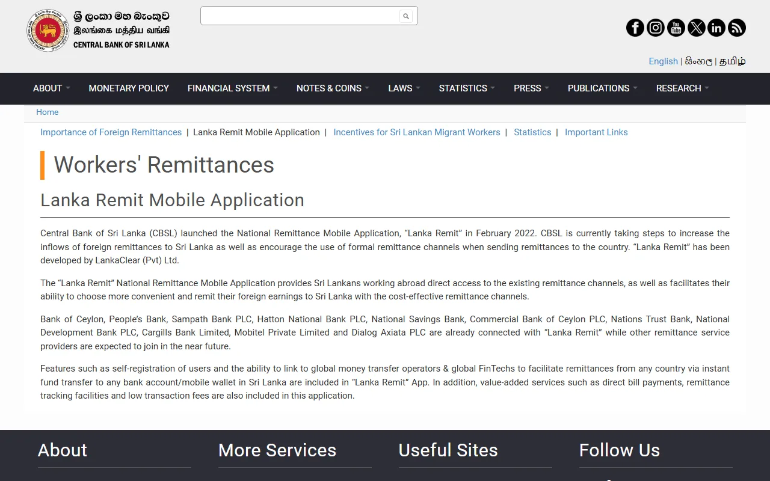Go to Importance of Foreign Remittances
The height and width of the screenshot is (481, 770).
coord(111,132)
